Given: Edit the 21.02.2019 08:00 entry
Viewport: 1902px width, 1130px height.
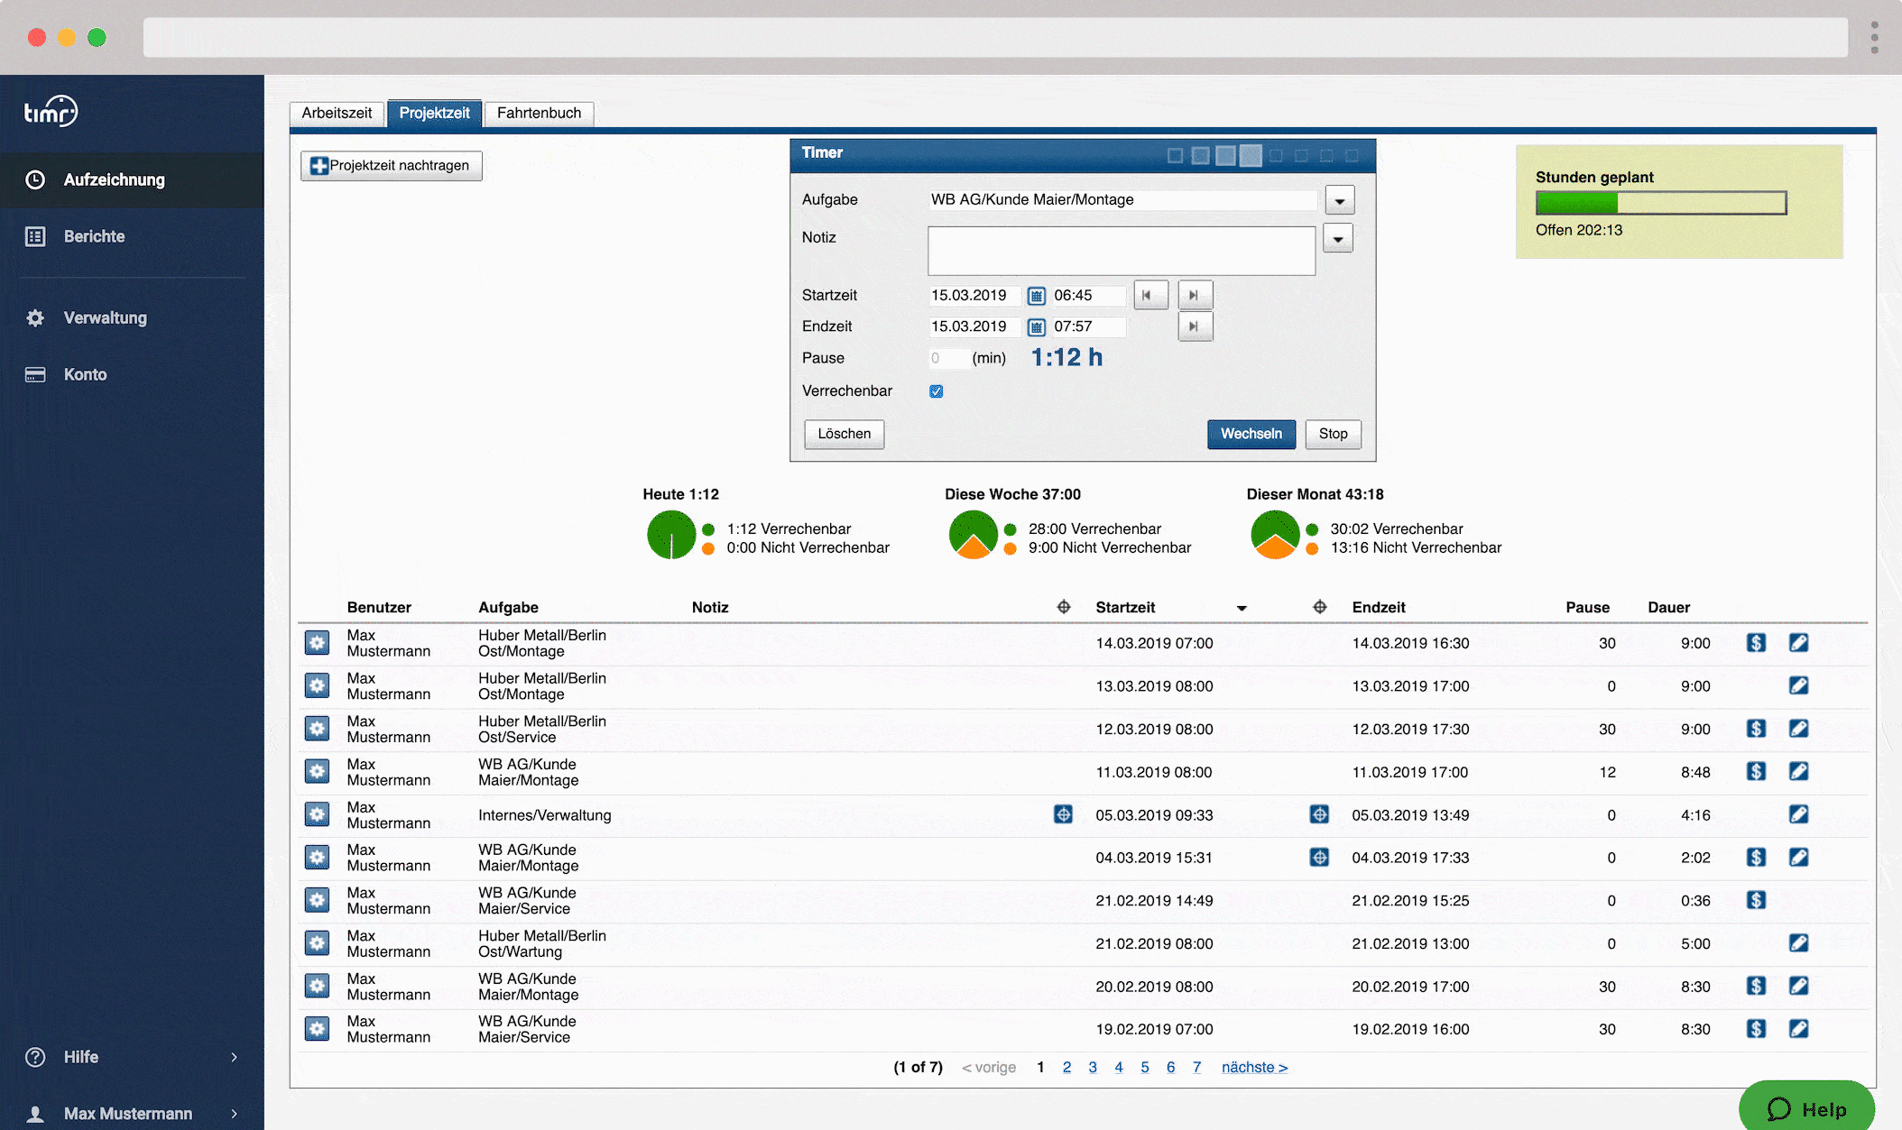Looking at the screenshot, I should pos(1798,943).
